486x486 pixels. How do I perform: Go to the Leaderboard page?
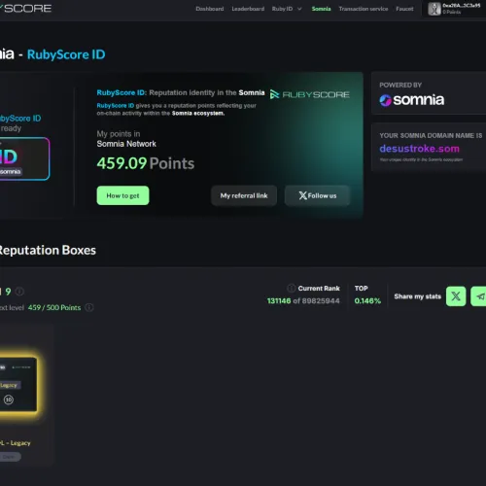(x=248, y=9)
